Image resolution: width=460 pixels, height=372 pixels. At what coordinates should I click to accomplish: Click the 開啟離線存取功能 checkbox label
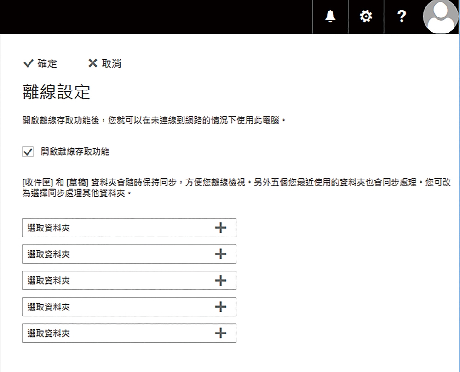(x=75, y=152)
